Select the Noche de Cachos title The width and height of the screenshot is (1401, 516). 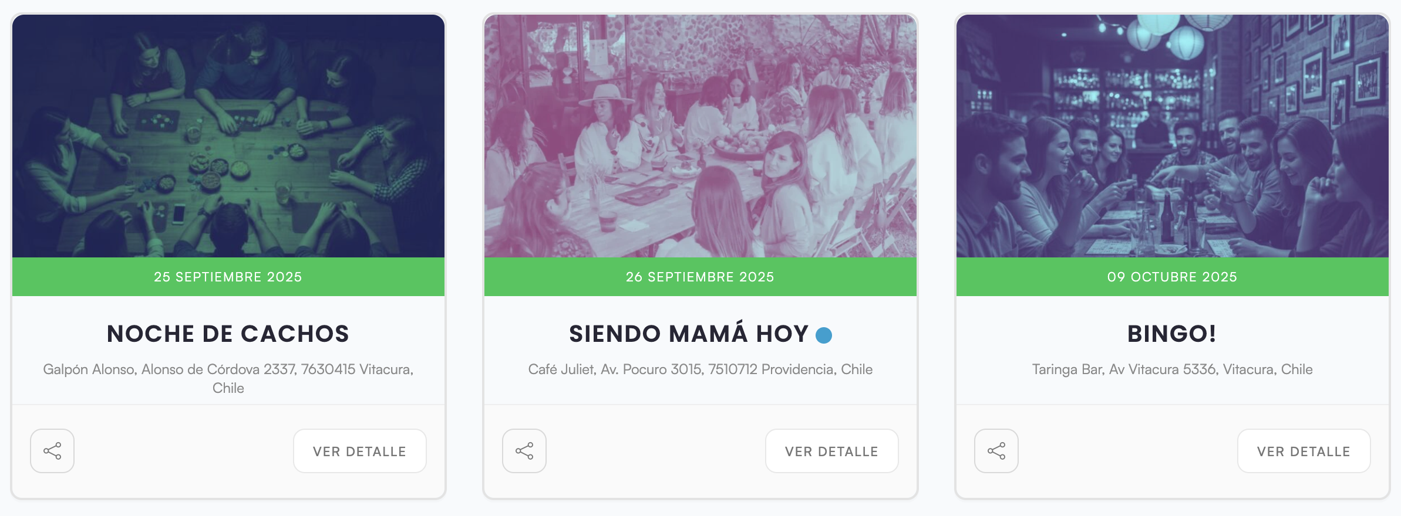[228, 334]
